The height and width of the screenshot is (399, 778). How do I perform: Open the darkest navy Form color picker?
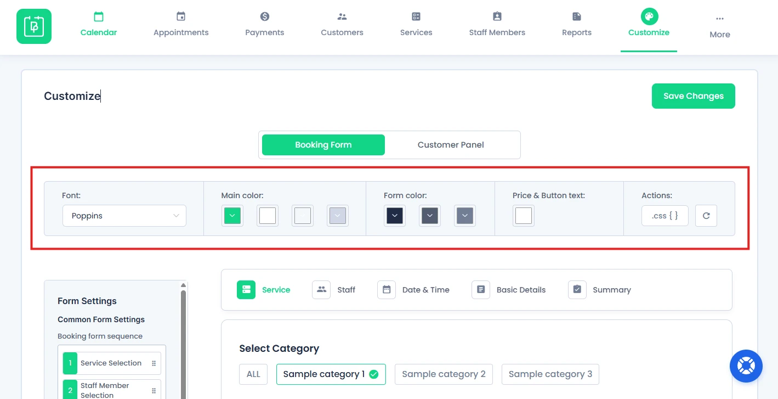click(395, 216)
